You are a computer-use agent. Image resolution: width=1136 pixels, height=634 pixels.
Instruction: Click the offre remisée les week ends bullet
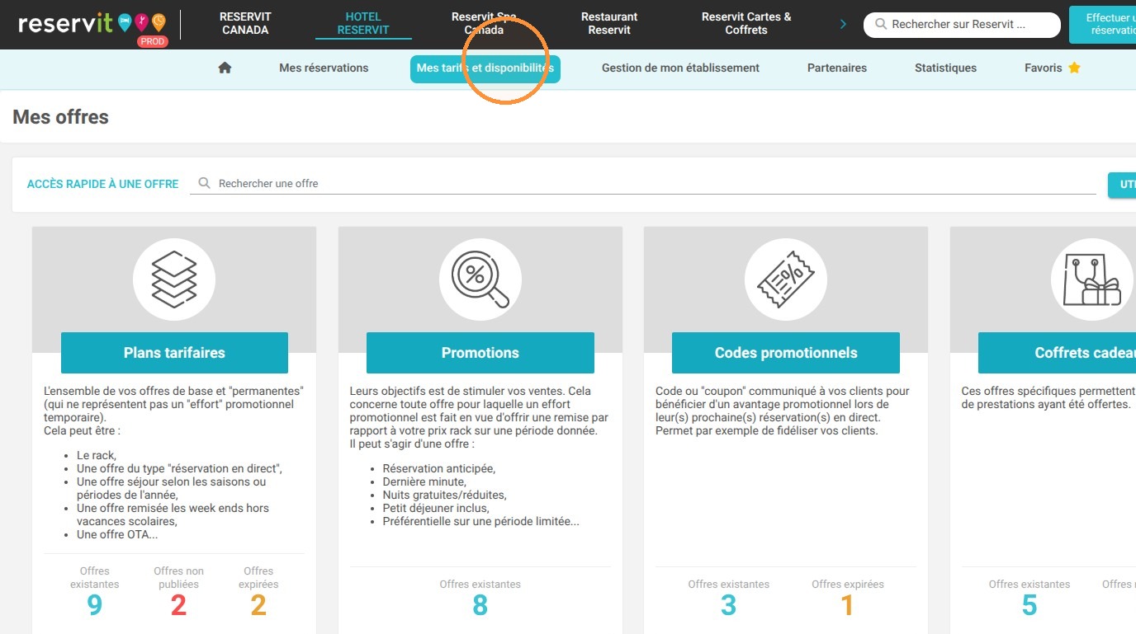pyautogui.click(x=173, y=514)
